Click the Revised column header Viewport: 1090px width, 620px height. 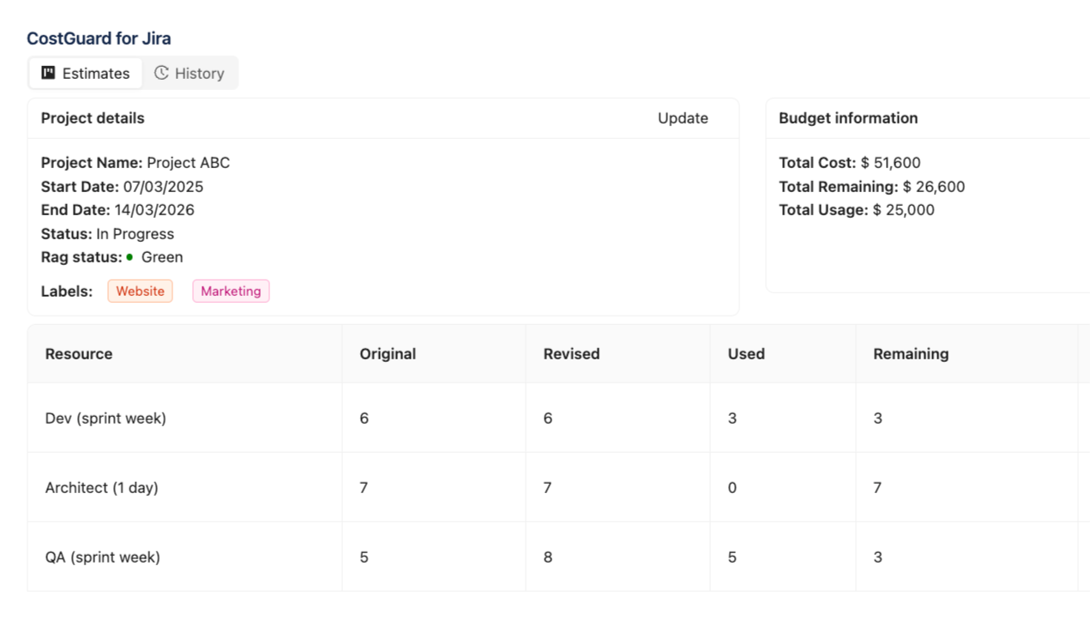point(571,354)
